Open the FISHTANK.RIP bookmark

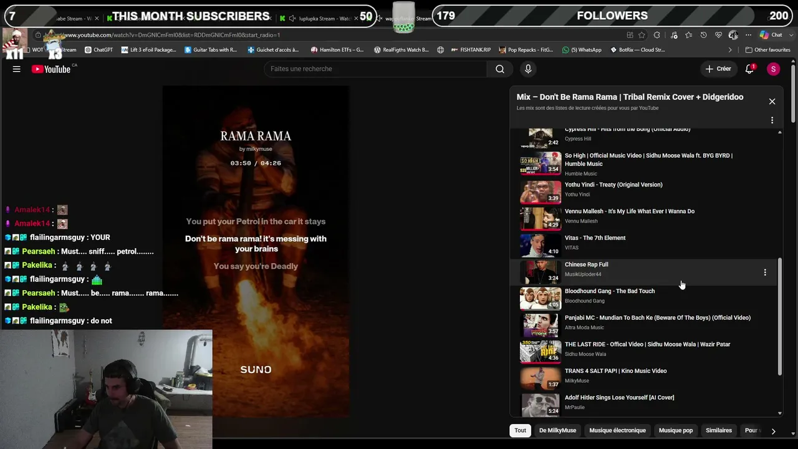point(471,50)
